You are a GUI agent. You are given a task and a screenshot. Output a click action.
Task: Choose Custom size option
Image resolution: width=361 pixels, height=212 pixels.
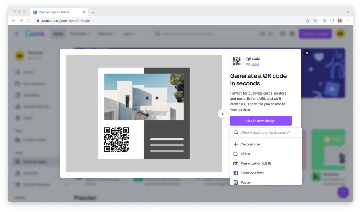pyautogui.click(x=266, y=144)
